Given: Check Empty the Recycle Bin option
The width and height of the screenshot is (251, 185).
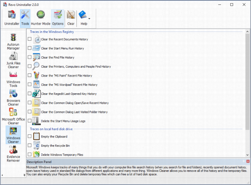Looking at the screenshot, I should click(30, 145).
